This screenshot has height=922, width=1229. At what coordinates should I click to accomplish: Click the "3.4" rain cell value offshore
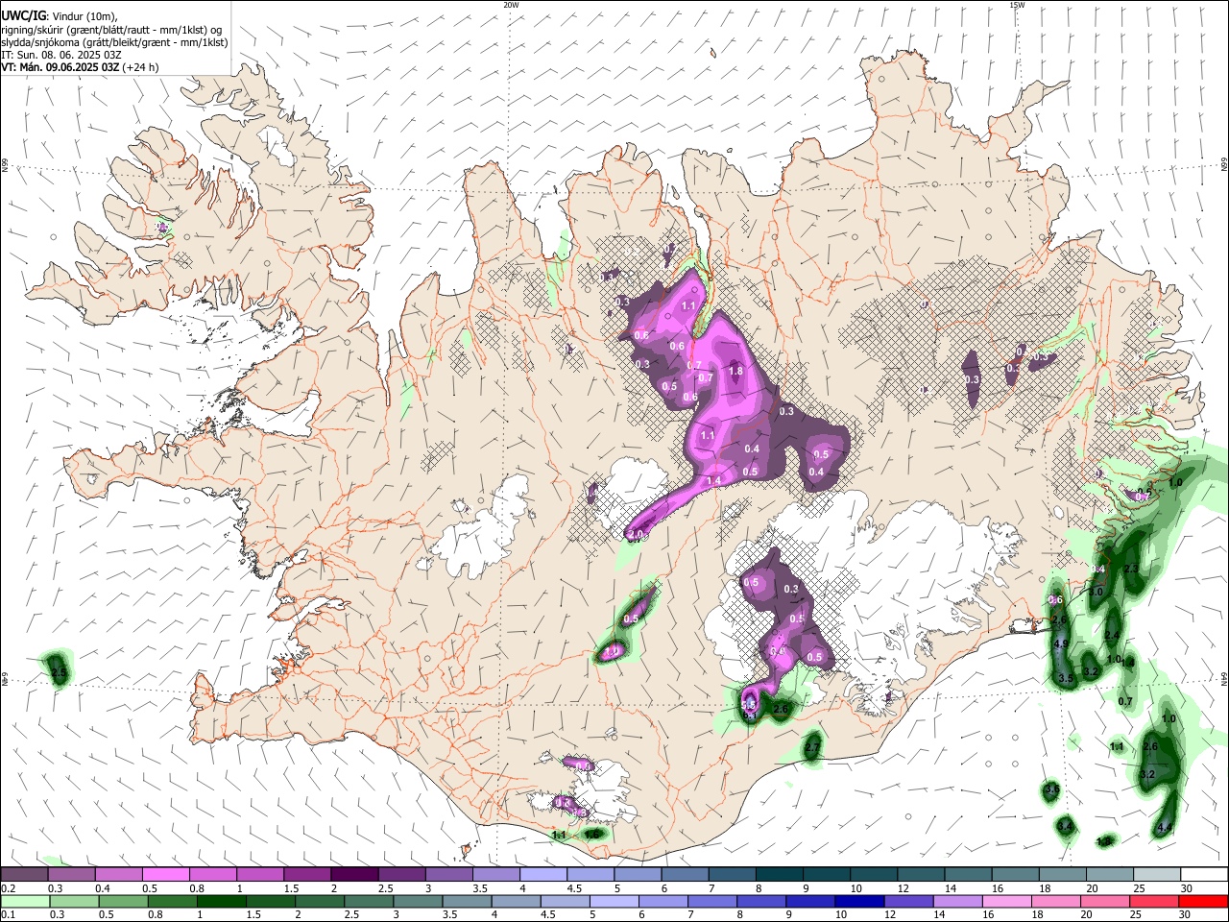tap(1066, 826)
